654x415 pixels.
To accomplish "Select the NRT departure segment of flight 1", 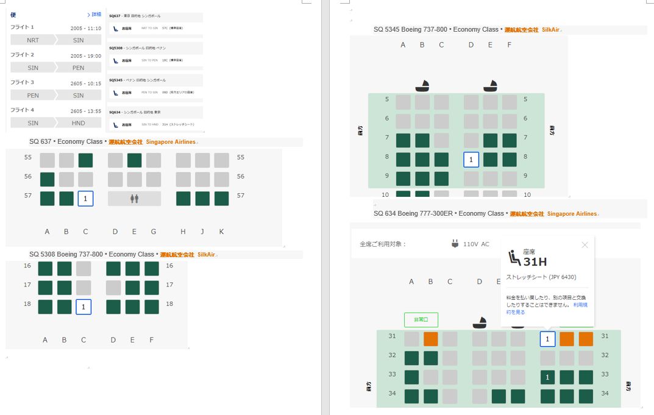I will (33, 40).
